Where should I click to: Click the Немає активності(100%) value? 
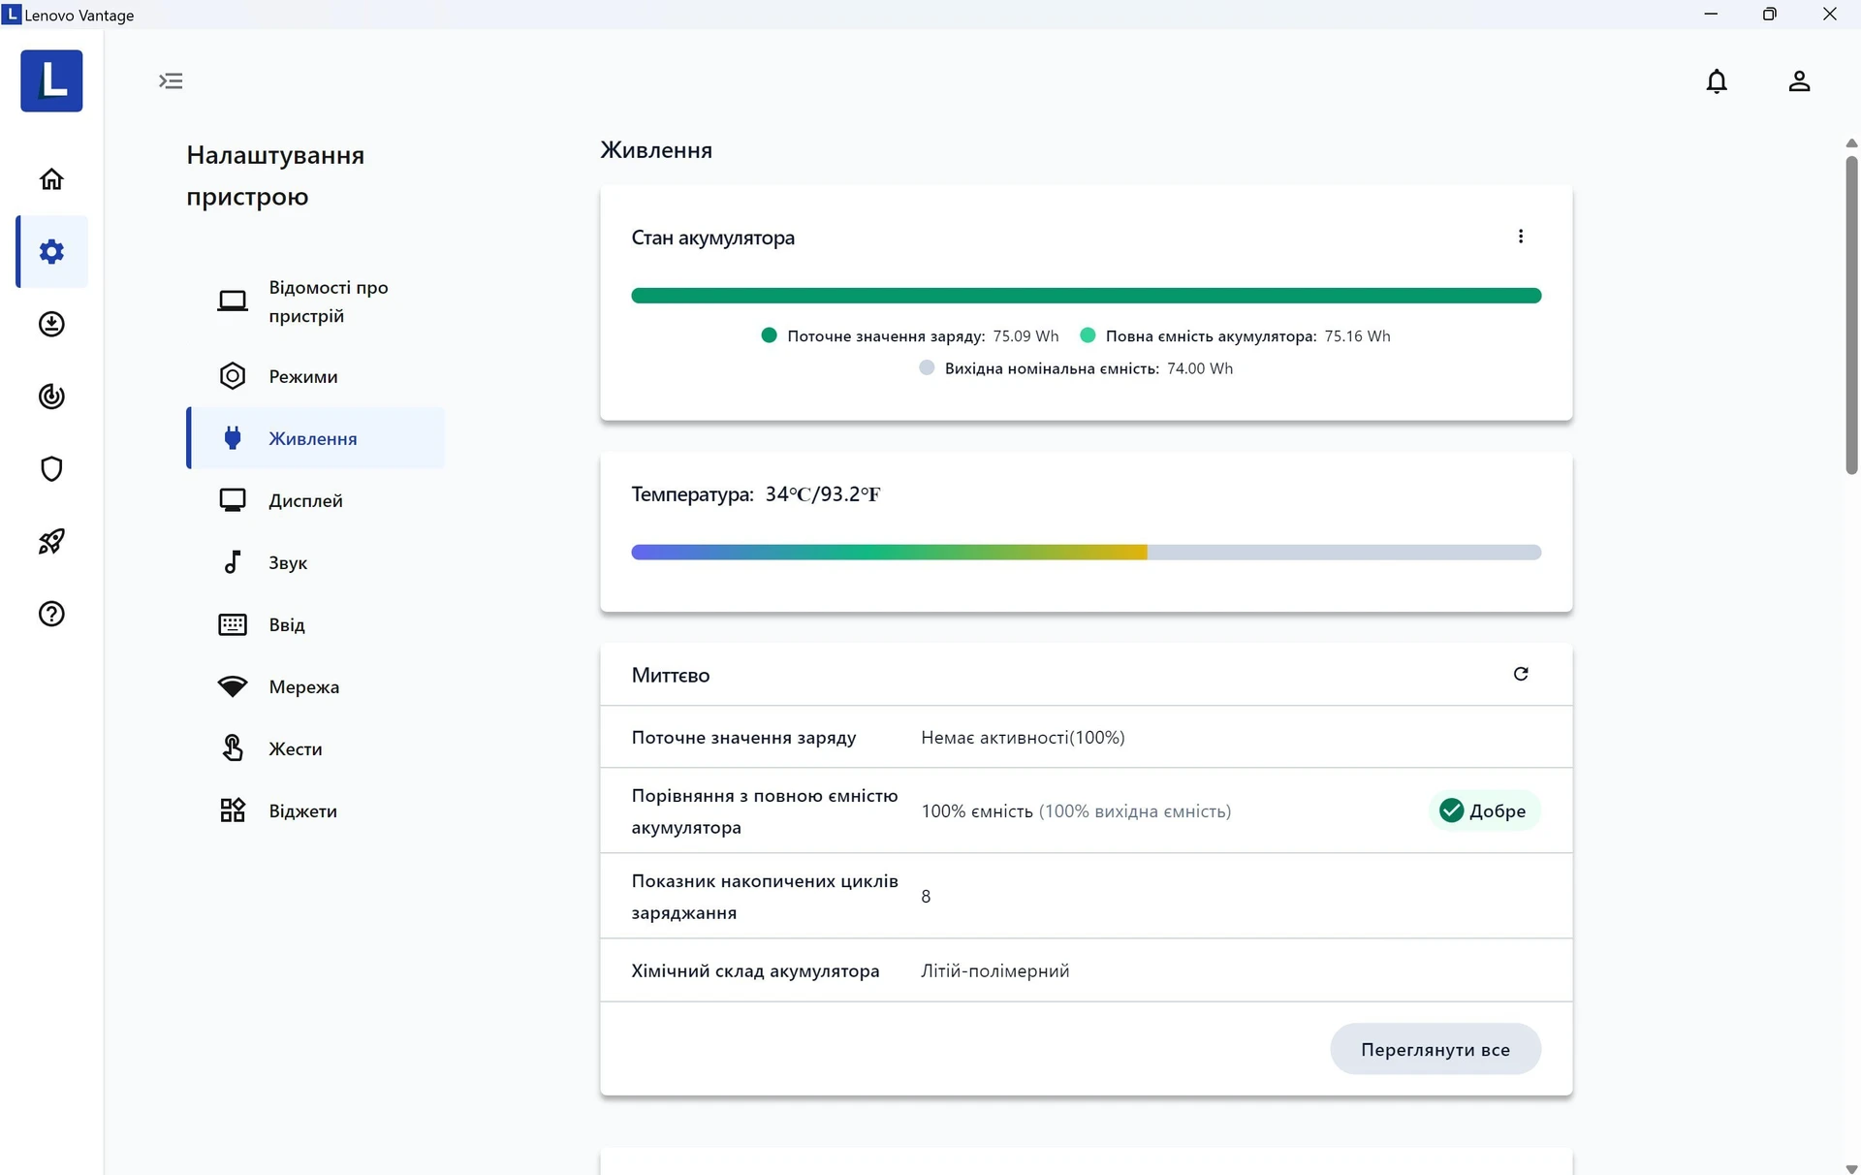tap(1023, 738)
